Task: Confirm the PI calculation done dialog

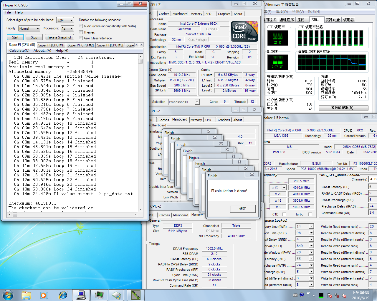Action: (243, 208)
